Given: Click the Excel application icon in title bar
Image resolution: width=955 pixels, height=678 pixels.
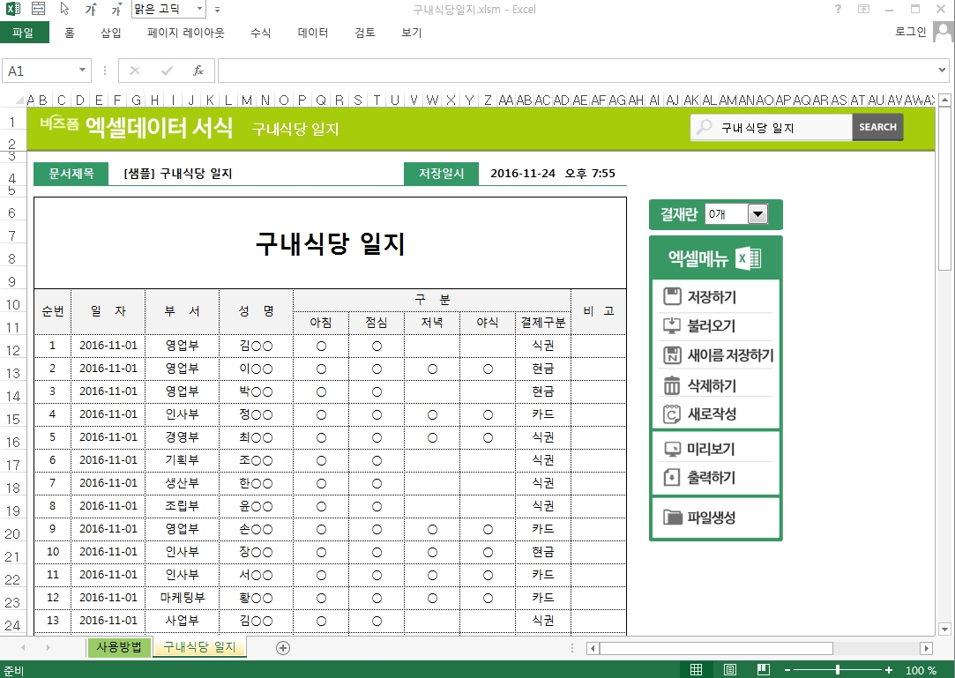Looking at the screenshot, I should [13, 9].
